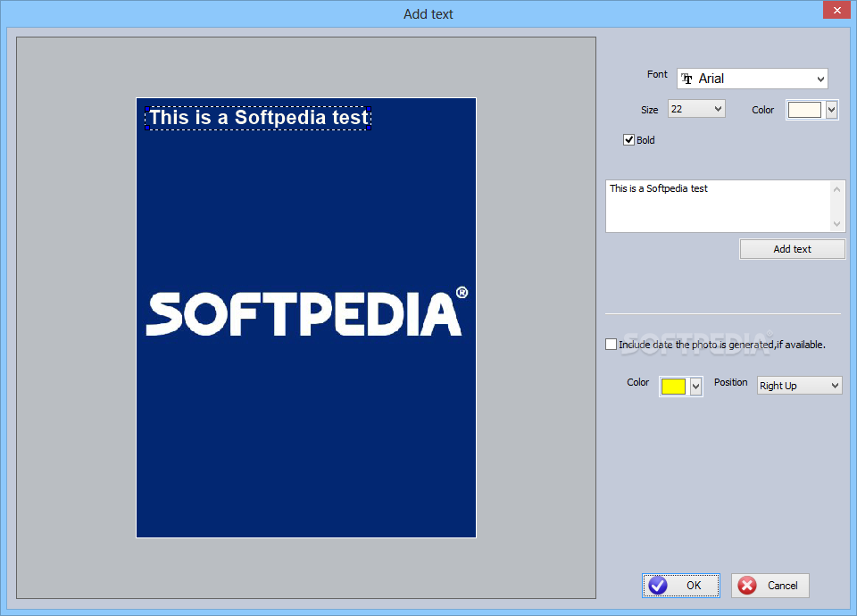This screenshot has height=616, width=857.
Task: Confirm with the OK button
Action: coord(681,586)
